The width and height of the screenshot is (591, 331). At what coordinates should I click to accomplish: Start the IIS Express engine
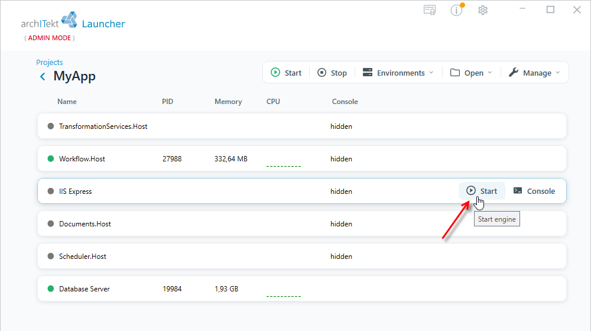click(x=482, y=191)
